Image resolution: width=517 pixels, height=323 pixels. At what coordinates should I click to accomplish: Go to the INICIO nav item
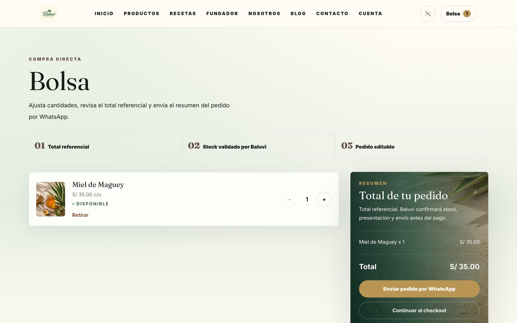point(104,14)
